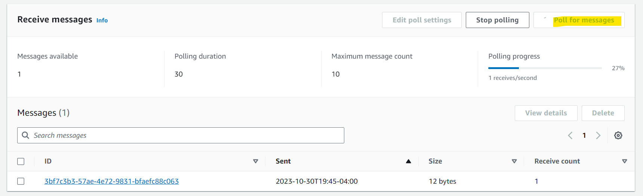
Task: Click the polling progress bar
Action: click(545, 68)
